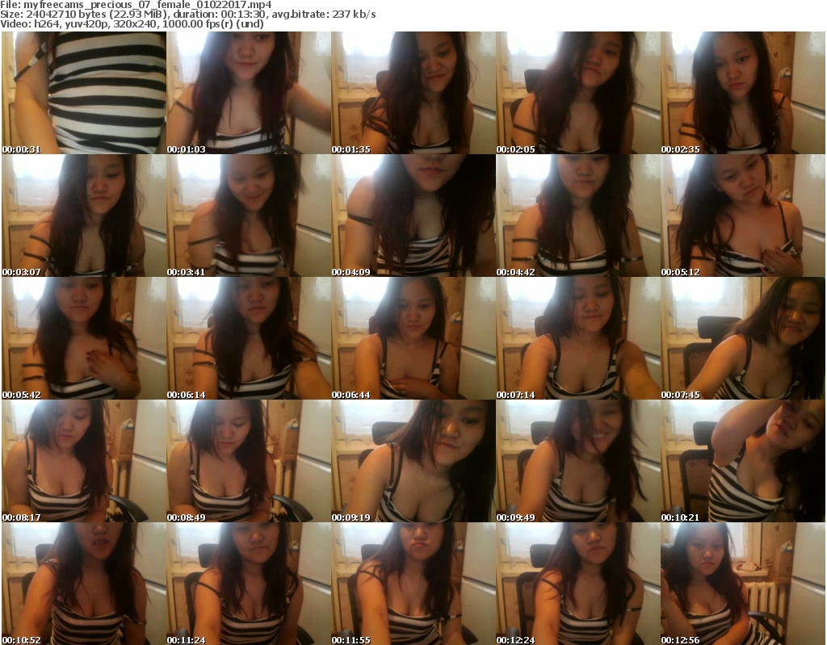Click the frame stamped 00:12:56
The image size is (827, 645).
[743, 584]
